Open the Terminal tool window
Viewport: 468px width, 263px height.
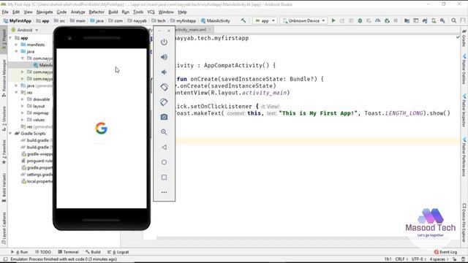(68, 252)
